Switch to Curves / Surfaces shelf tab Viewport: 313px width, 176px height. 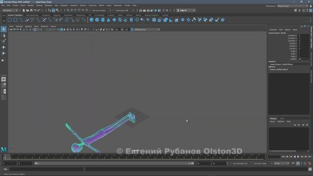(x=15, y=15)
